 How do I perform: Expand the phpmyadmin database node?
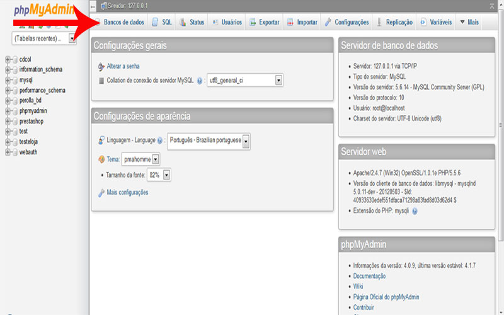[x=8, y=112]
